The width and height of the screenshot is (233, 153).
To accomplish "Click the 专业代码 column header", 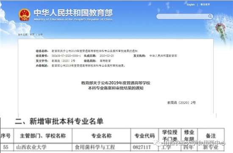I will coord(144,136).
